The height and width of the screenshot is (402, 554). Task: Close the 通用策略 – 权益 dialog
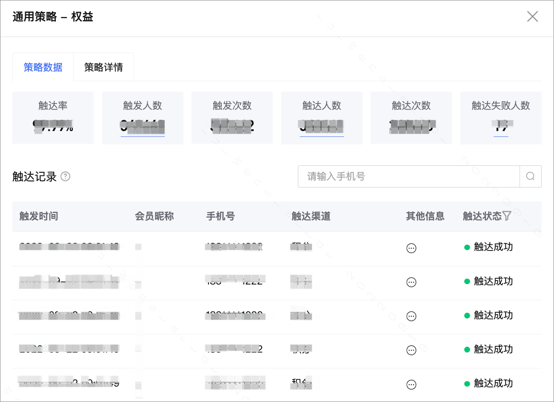click(532, 17)
